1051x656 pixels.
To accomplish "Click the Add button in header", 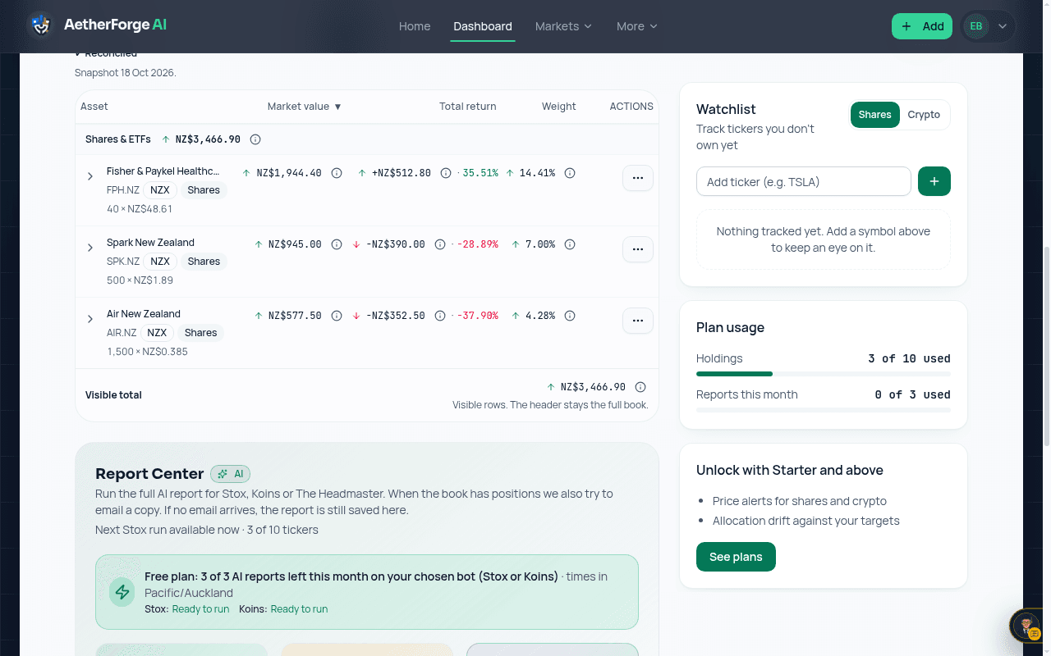I will (922, 26).
